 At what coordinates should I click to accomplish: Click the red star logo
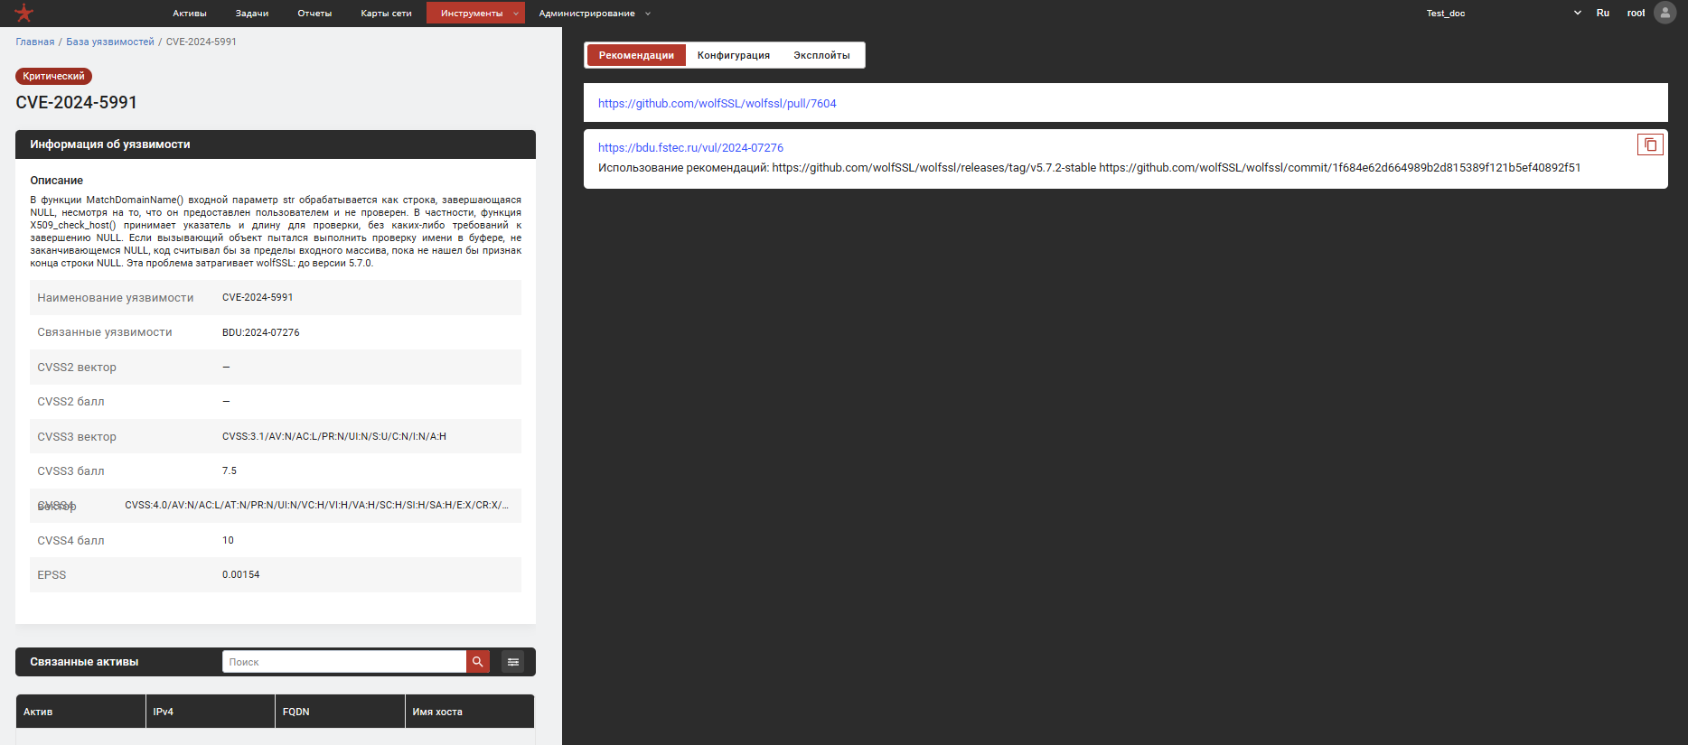point(24,14)
